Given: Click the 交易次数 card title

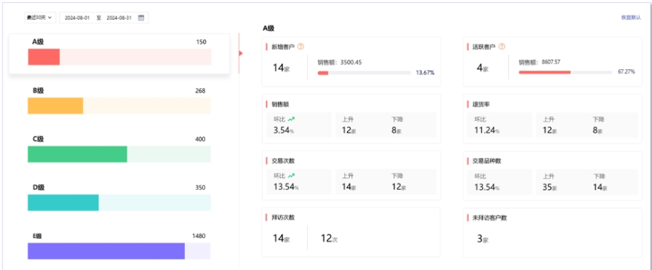Looking at the screenshot, I should tap(283, 161).
